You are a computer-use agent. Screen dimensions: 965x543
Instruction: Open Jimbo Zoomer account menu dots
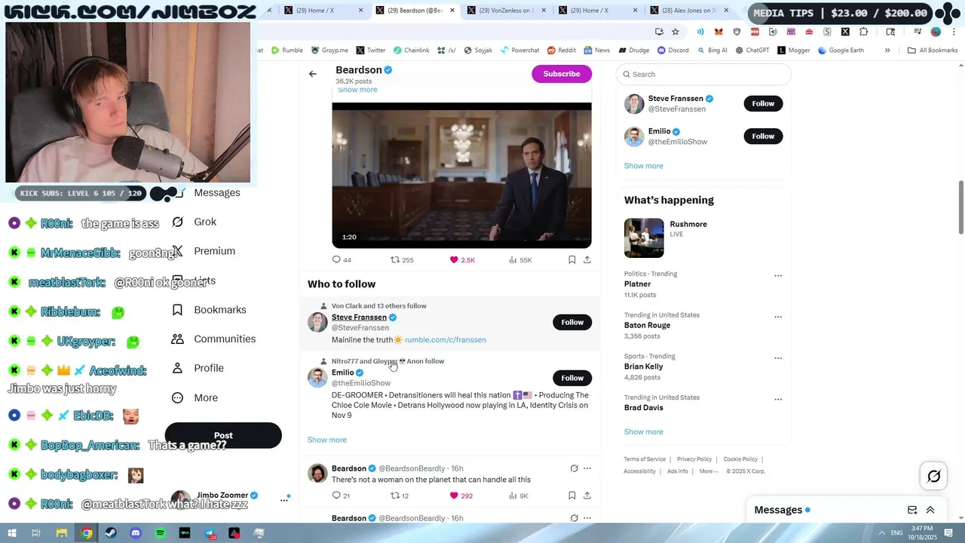click(285, 499)
